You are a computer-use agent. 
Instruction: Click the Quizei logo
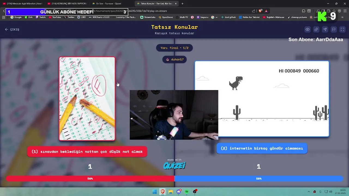(174, 165)
